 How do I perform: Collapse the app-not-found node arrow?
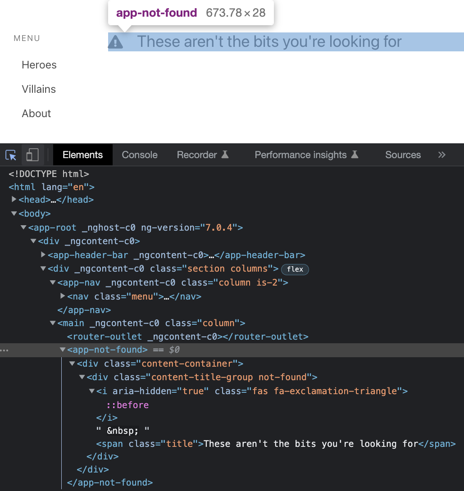click(x=63, y=350)
